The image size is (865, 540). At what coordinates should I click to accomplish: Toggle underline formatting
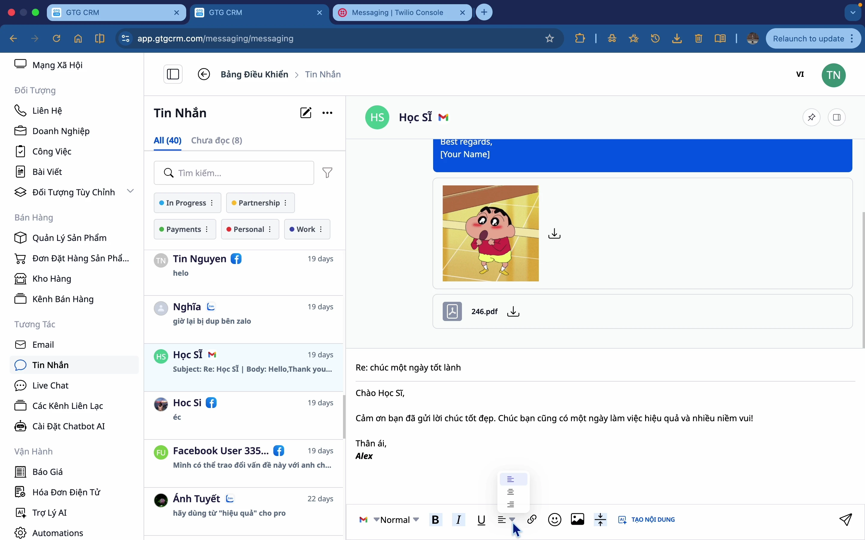pos(481,520)
